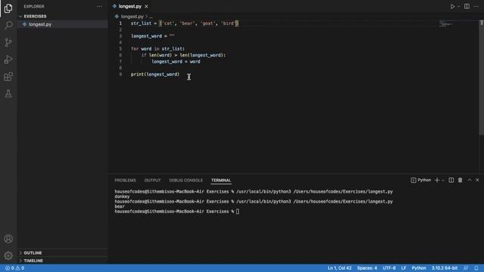Select interpreter 3.10.2 64-bit
This screenshot has height=272, width=484.
[x=444, y=268]
